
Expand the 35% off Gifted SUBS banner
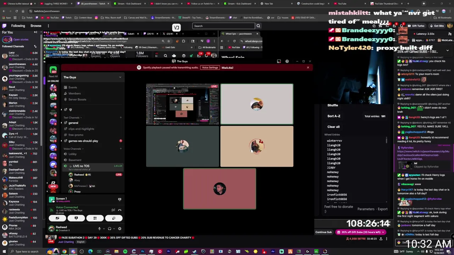tap(447, 50)
